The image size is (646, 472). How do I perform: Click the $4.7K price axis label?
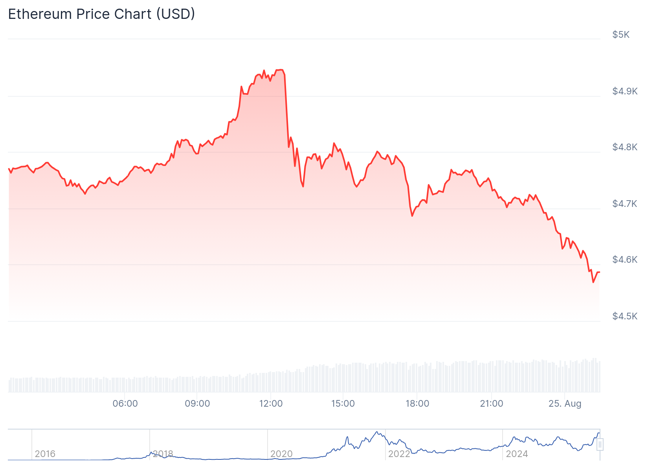tap(625, 204)
